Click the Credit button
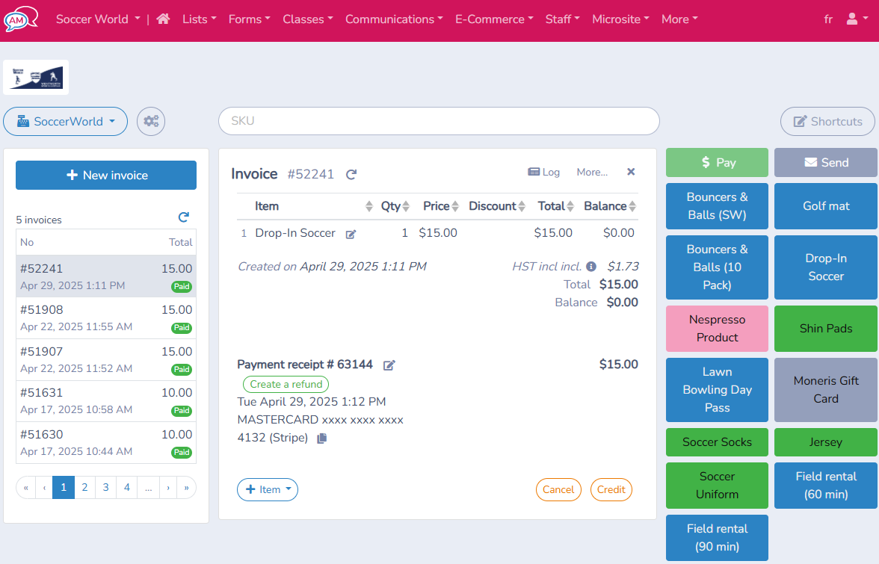This screenshot has width=879, height=564. click(x=611, y=489)
